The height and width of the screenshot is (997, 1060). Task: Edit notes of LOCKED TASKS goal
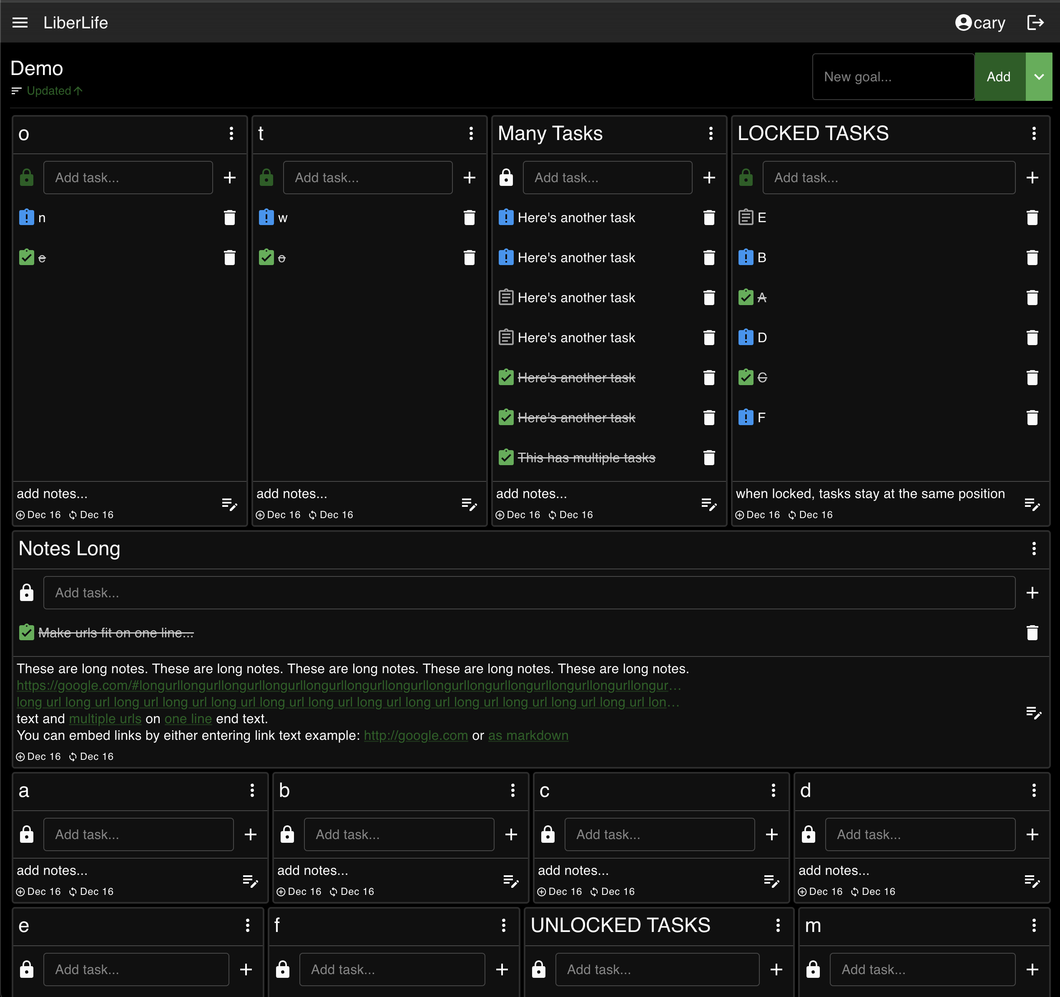(1032, 504)
